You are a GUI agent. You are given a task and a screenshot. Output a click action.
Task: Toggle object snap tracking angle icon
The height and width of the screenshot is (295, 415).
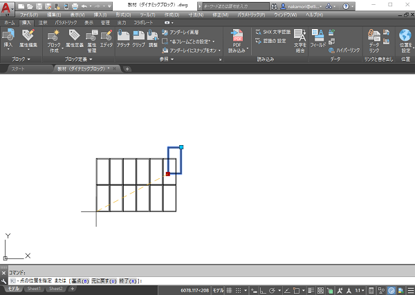coord(287,290)
